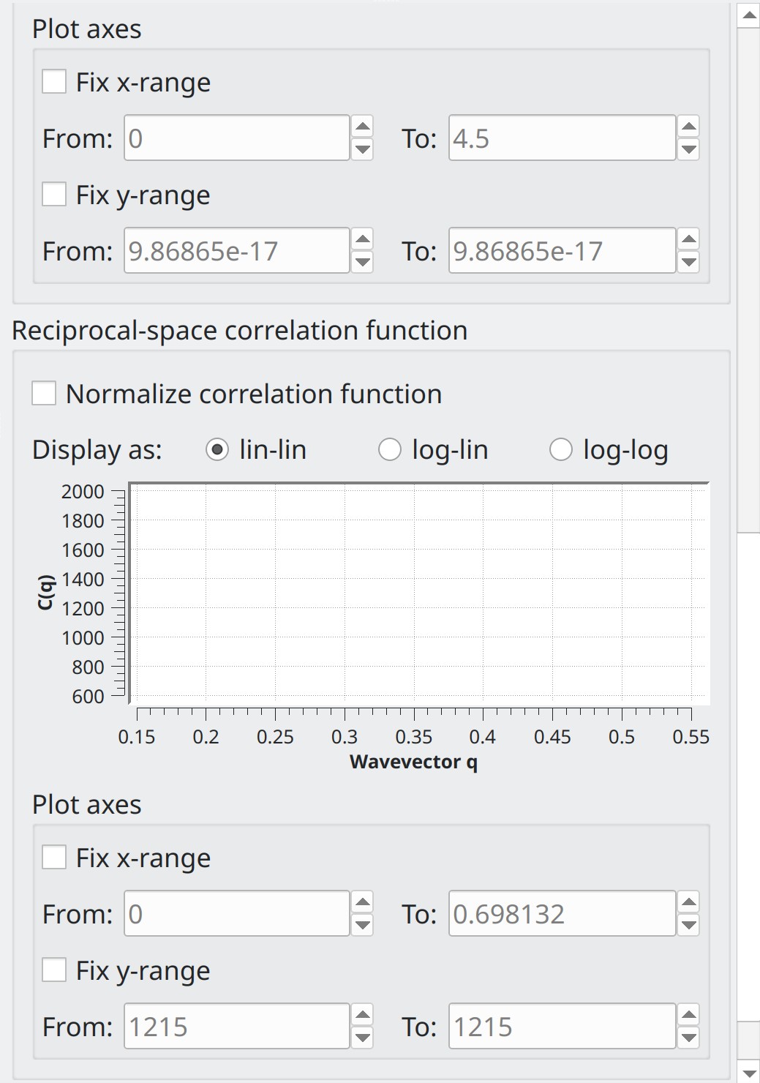Click scrollbar down arrow
This screenshot has height=1083, width=760.
[749, 1071]
